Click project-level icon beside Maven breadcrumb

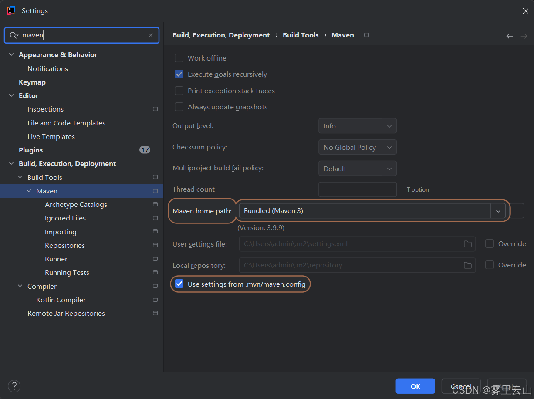(x=366, y=35)
